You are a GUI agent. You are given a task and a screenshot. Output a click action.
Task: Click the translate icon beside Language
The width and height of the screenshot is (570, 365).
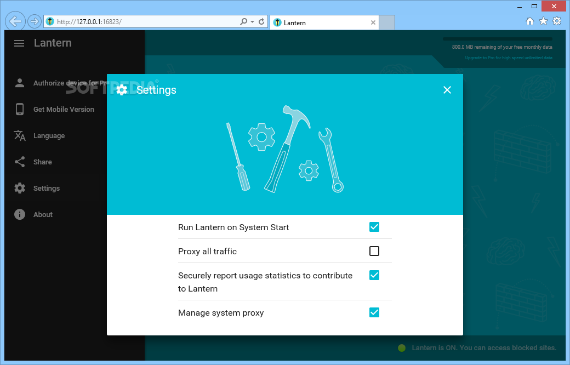coord(20,135)
